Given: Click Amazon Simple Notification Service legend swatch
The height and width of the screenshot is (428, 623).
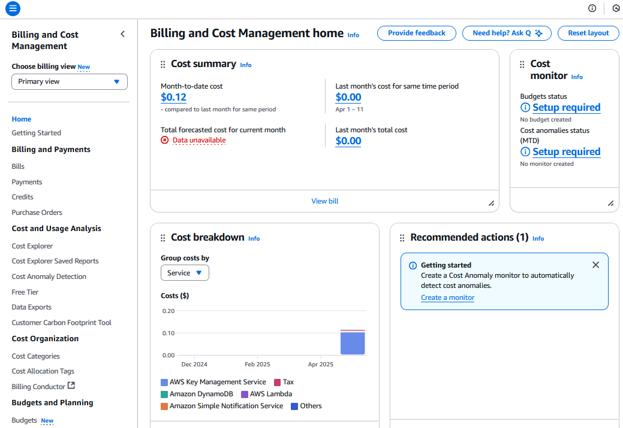Looking at the screenshot, I should pos(164,406).
